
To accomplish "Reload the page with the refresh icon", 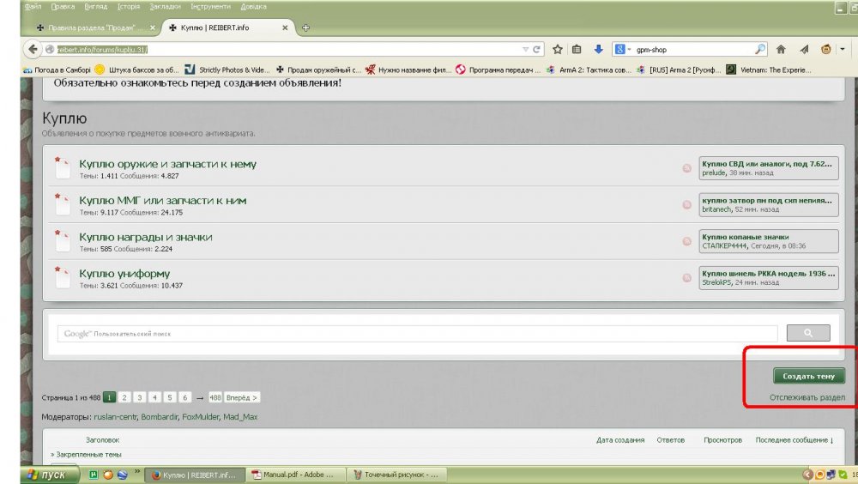I will pyautogui.click(x=537, y=49).
